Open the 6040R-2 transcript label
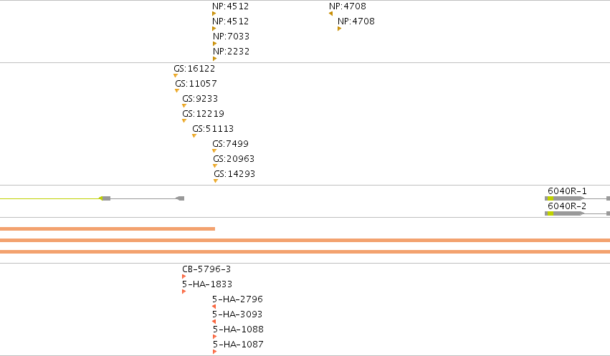Screen dimensions: 610x356 coord(567,206)
